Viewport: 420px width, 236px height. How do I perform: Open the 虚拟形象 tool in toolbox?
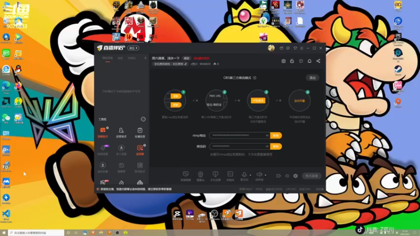pyautogui.click(x=102, y=167)
